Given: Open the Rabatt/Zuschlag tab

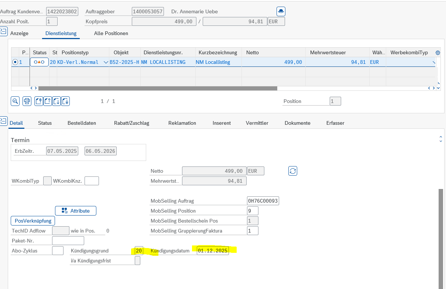Looking at the screenshot, I should click(131, 123).
